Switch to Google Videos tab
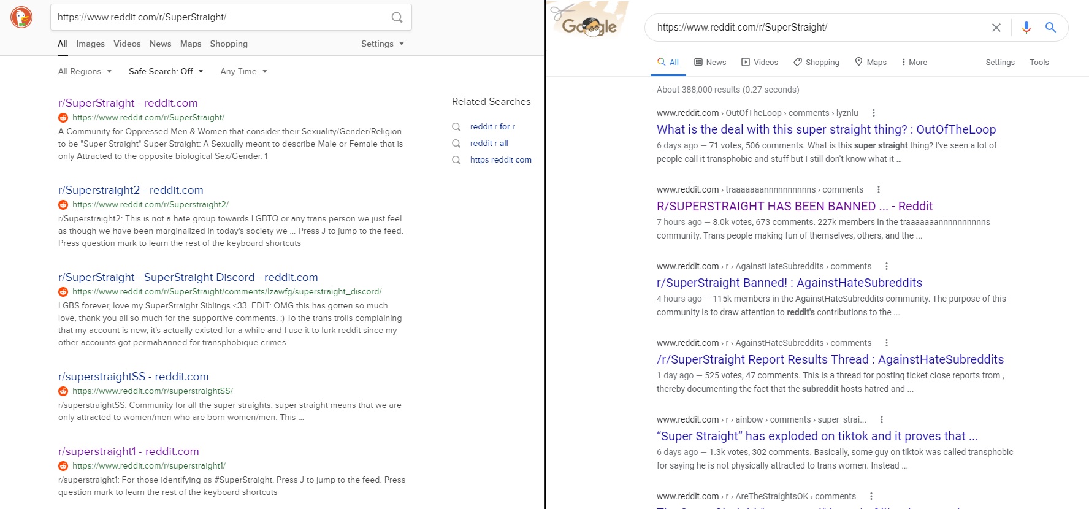This screenshot has width=1089, height=509. [760, 63]
